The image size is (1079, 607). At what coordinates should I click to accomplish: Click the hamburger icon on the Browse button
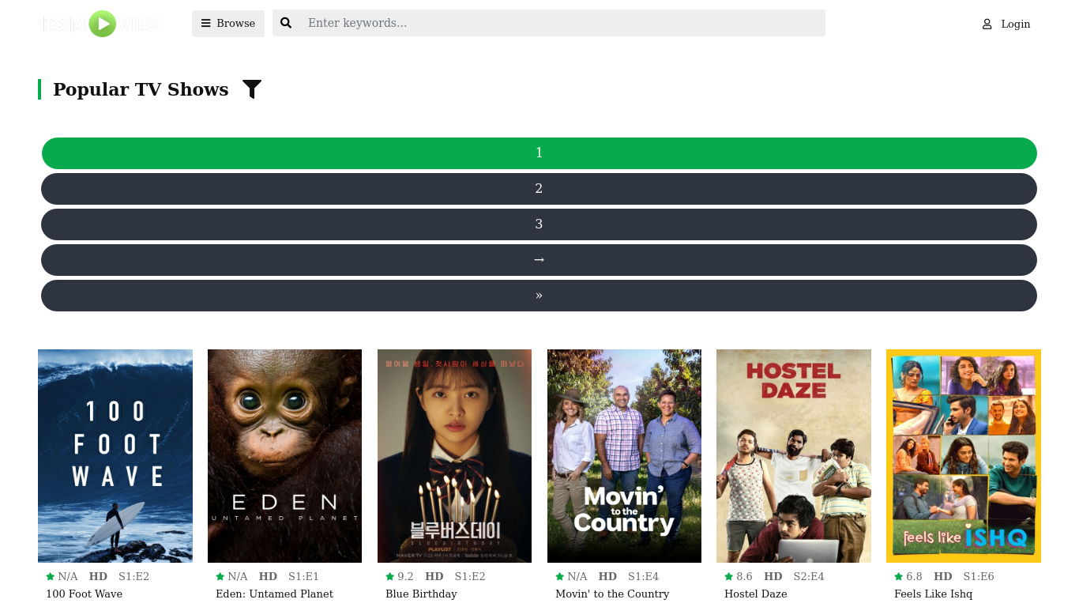pos(207,23)
